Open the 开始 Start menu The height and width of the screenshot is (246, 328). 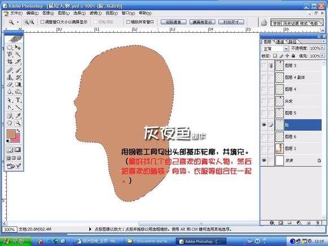point(15,241)
